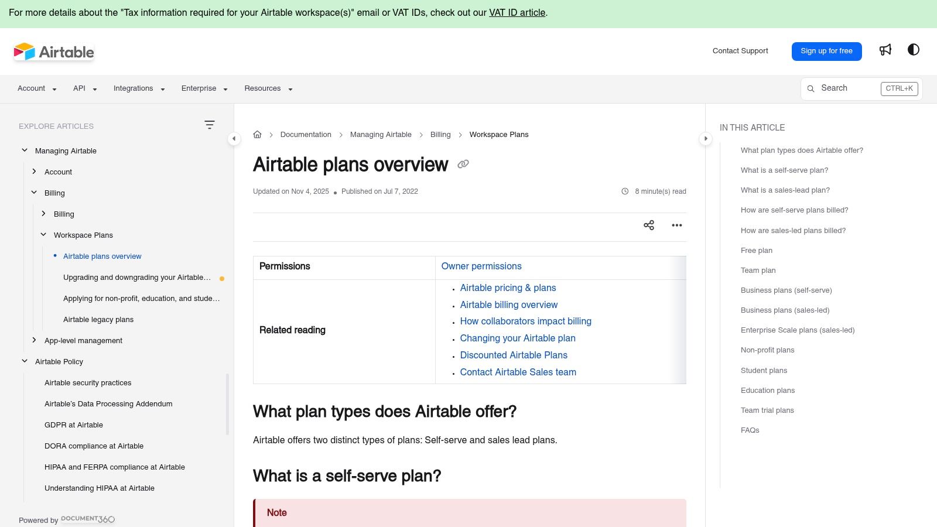Open the share options icon
The width and height of the screenshot is (937, 527).
649,225
